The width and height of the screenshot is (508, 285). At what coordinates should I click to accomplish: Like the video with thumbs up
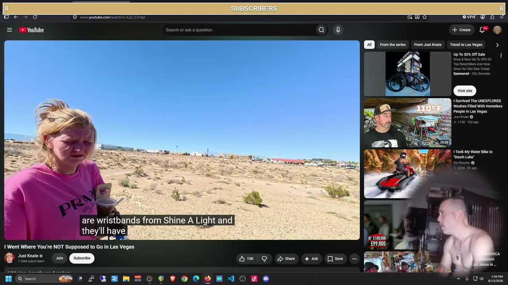pos(246,259)
